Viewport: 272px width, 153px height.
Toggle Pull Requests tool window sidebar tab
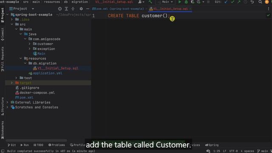coord(3,59)
